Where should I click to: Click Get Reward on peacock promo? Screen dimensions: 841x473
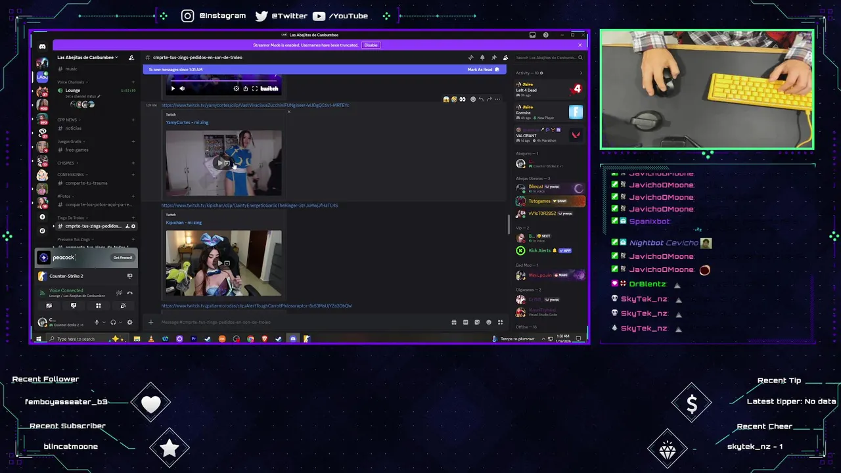123,258
